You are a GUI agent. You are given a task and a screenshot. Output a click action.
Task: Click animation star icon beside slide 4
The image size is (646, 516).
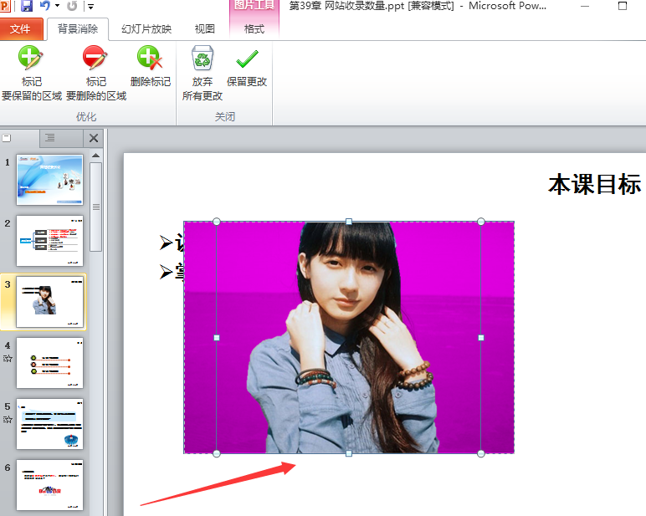click(x=8, y=358)
